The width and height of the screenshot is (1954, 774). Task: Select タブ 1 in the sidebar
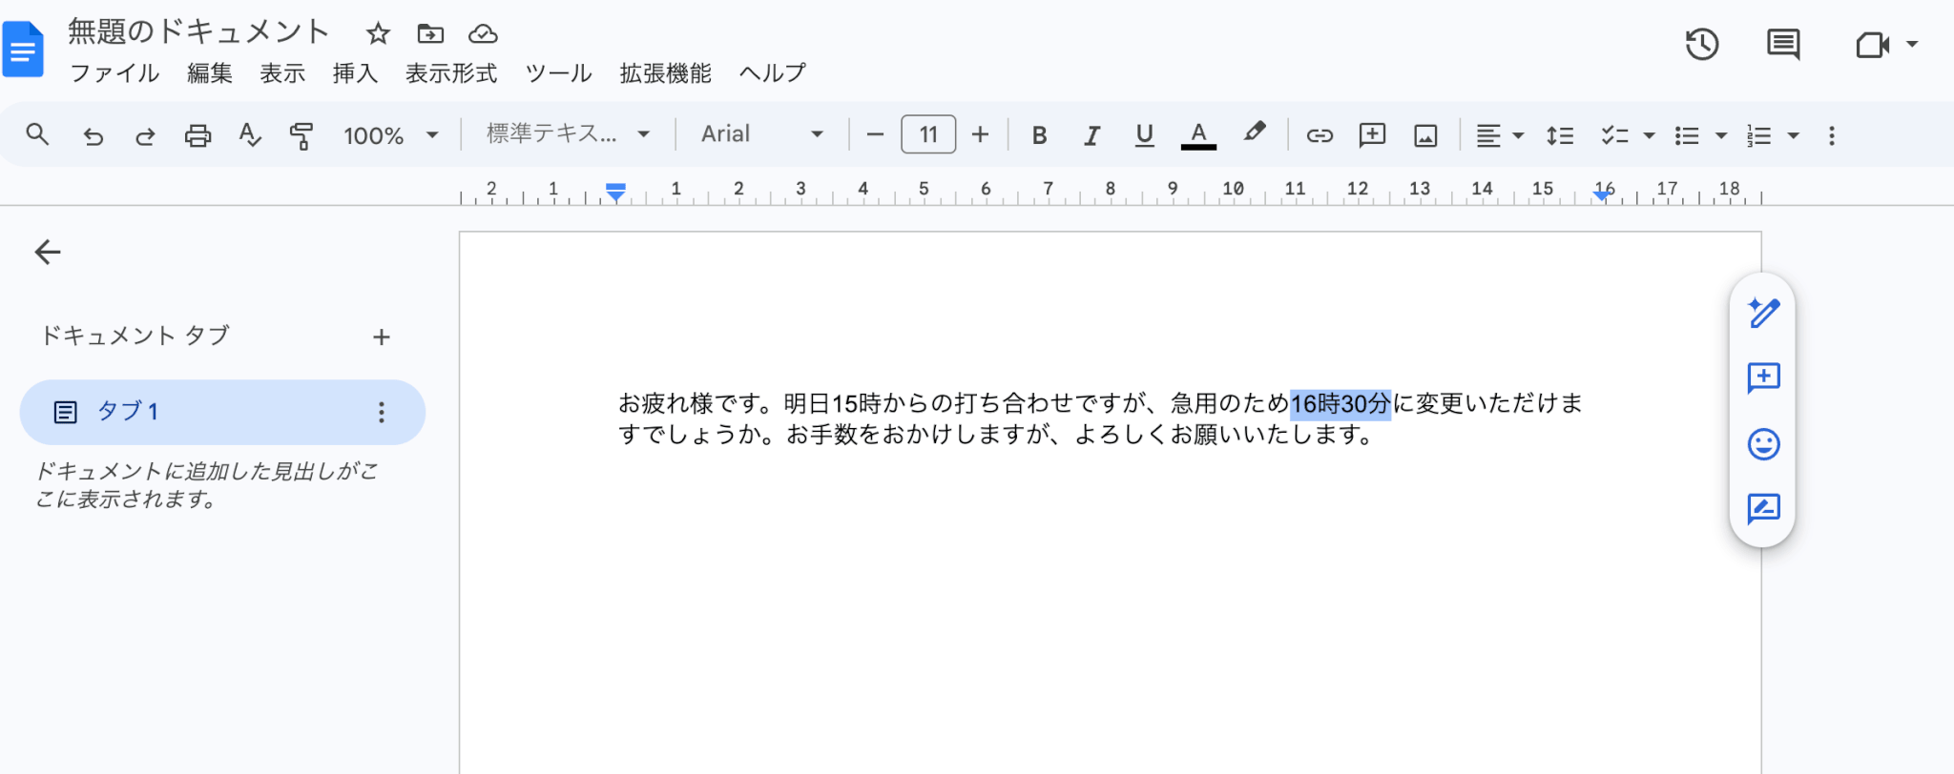coord(222,412)
